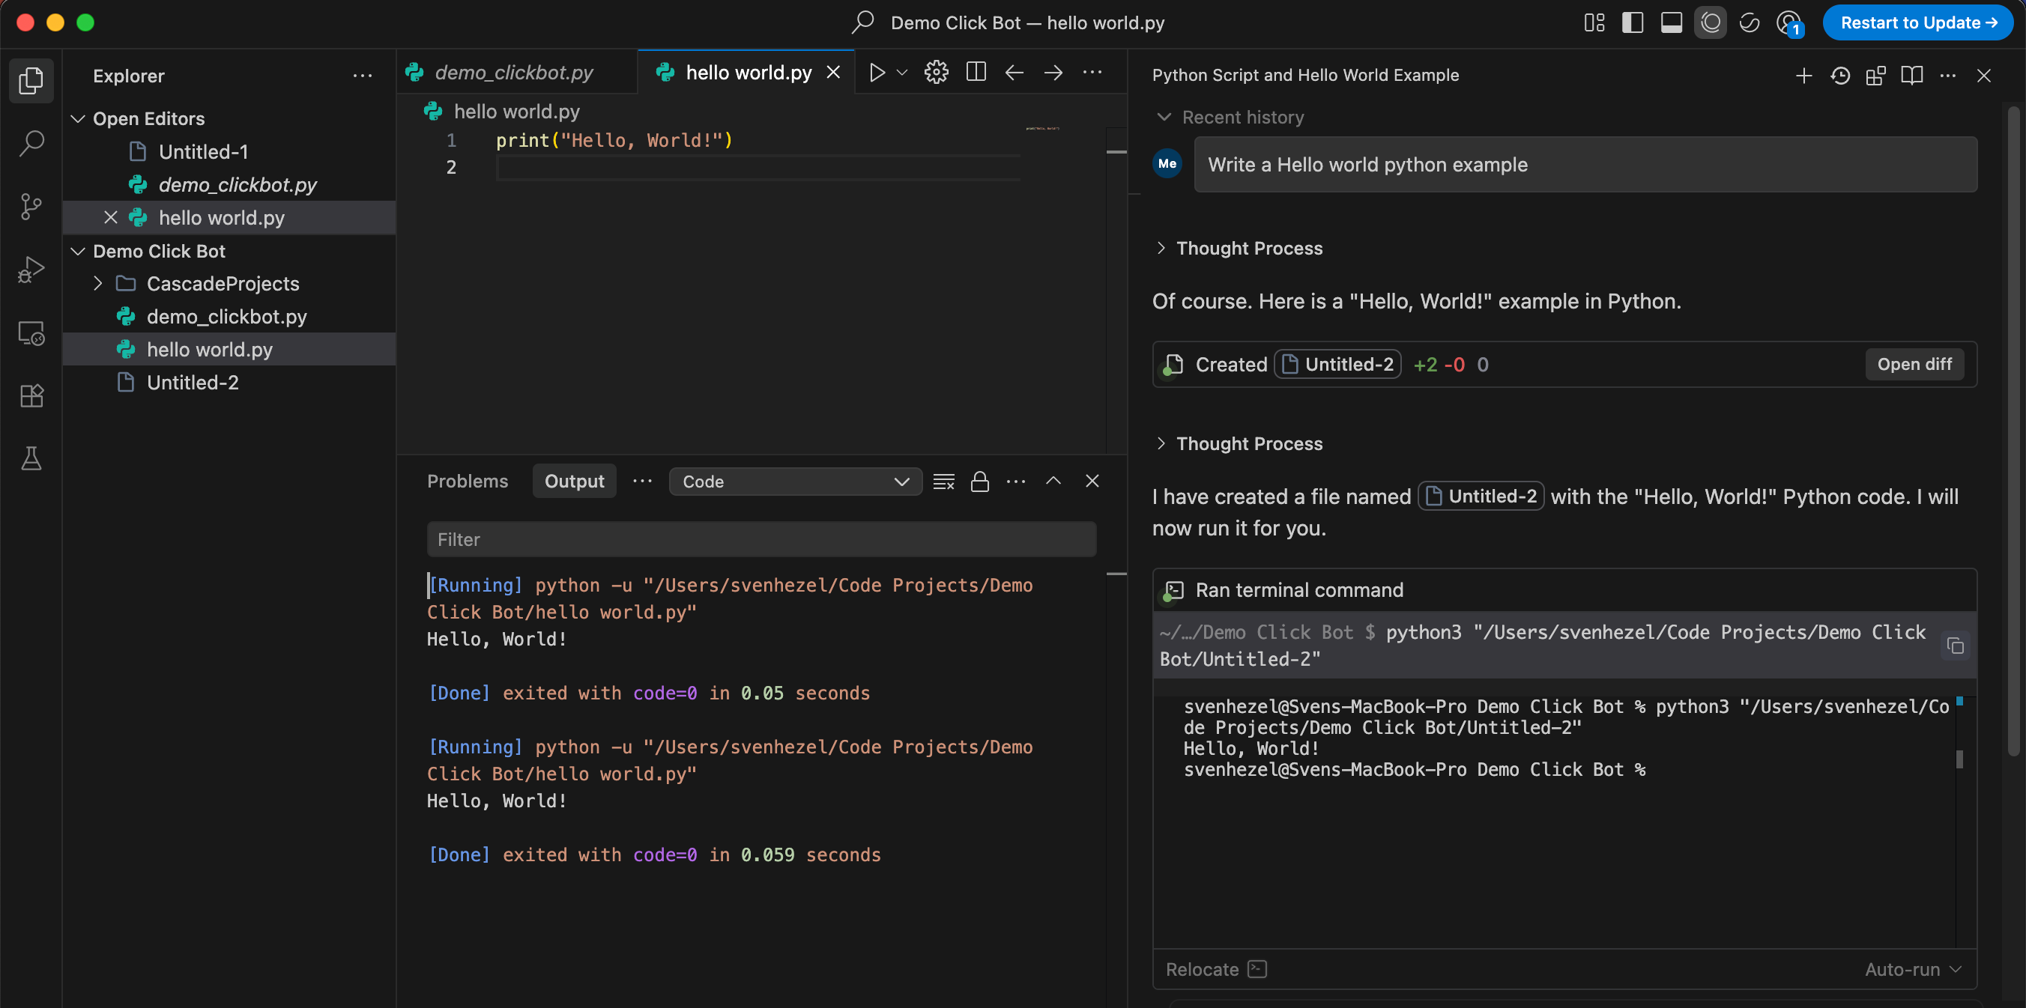Open the Extensions view
The width and height of the screenshot is (2026, 1008).
coord(31,395)
